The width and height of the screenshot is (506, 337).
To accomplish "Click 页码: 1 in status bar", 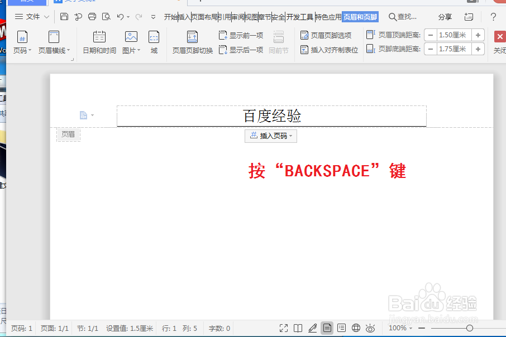I will [22, 328].
